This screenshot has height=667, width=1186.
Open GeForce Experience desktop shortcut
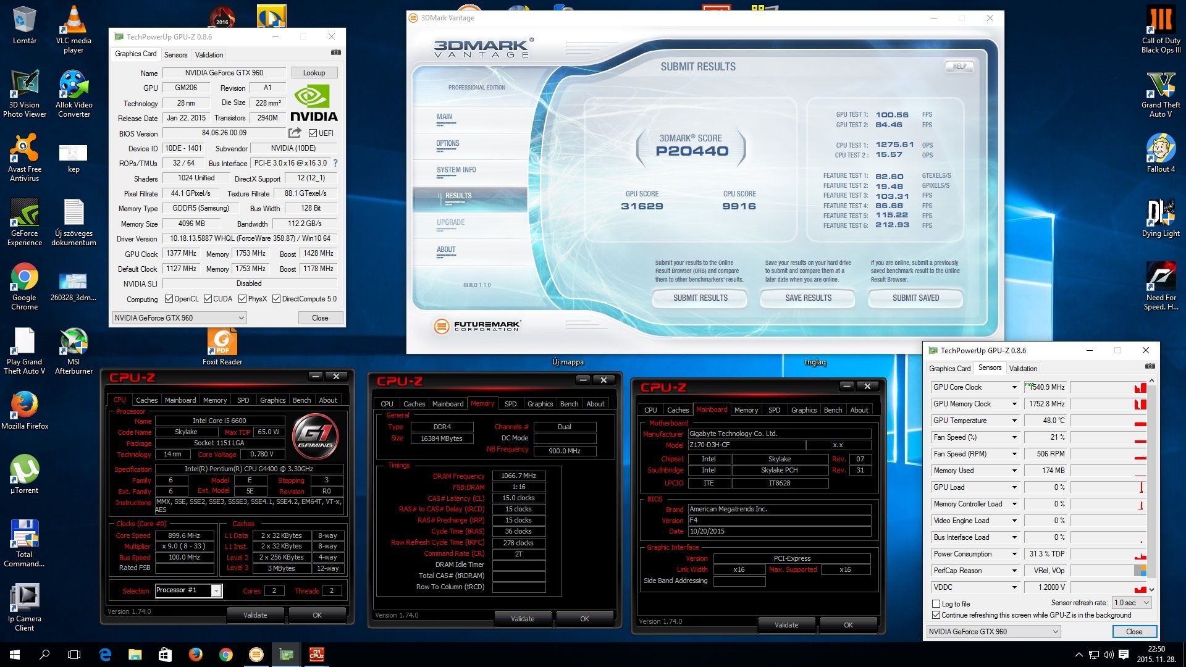[25, 222]
